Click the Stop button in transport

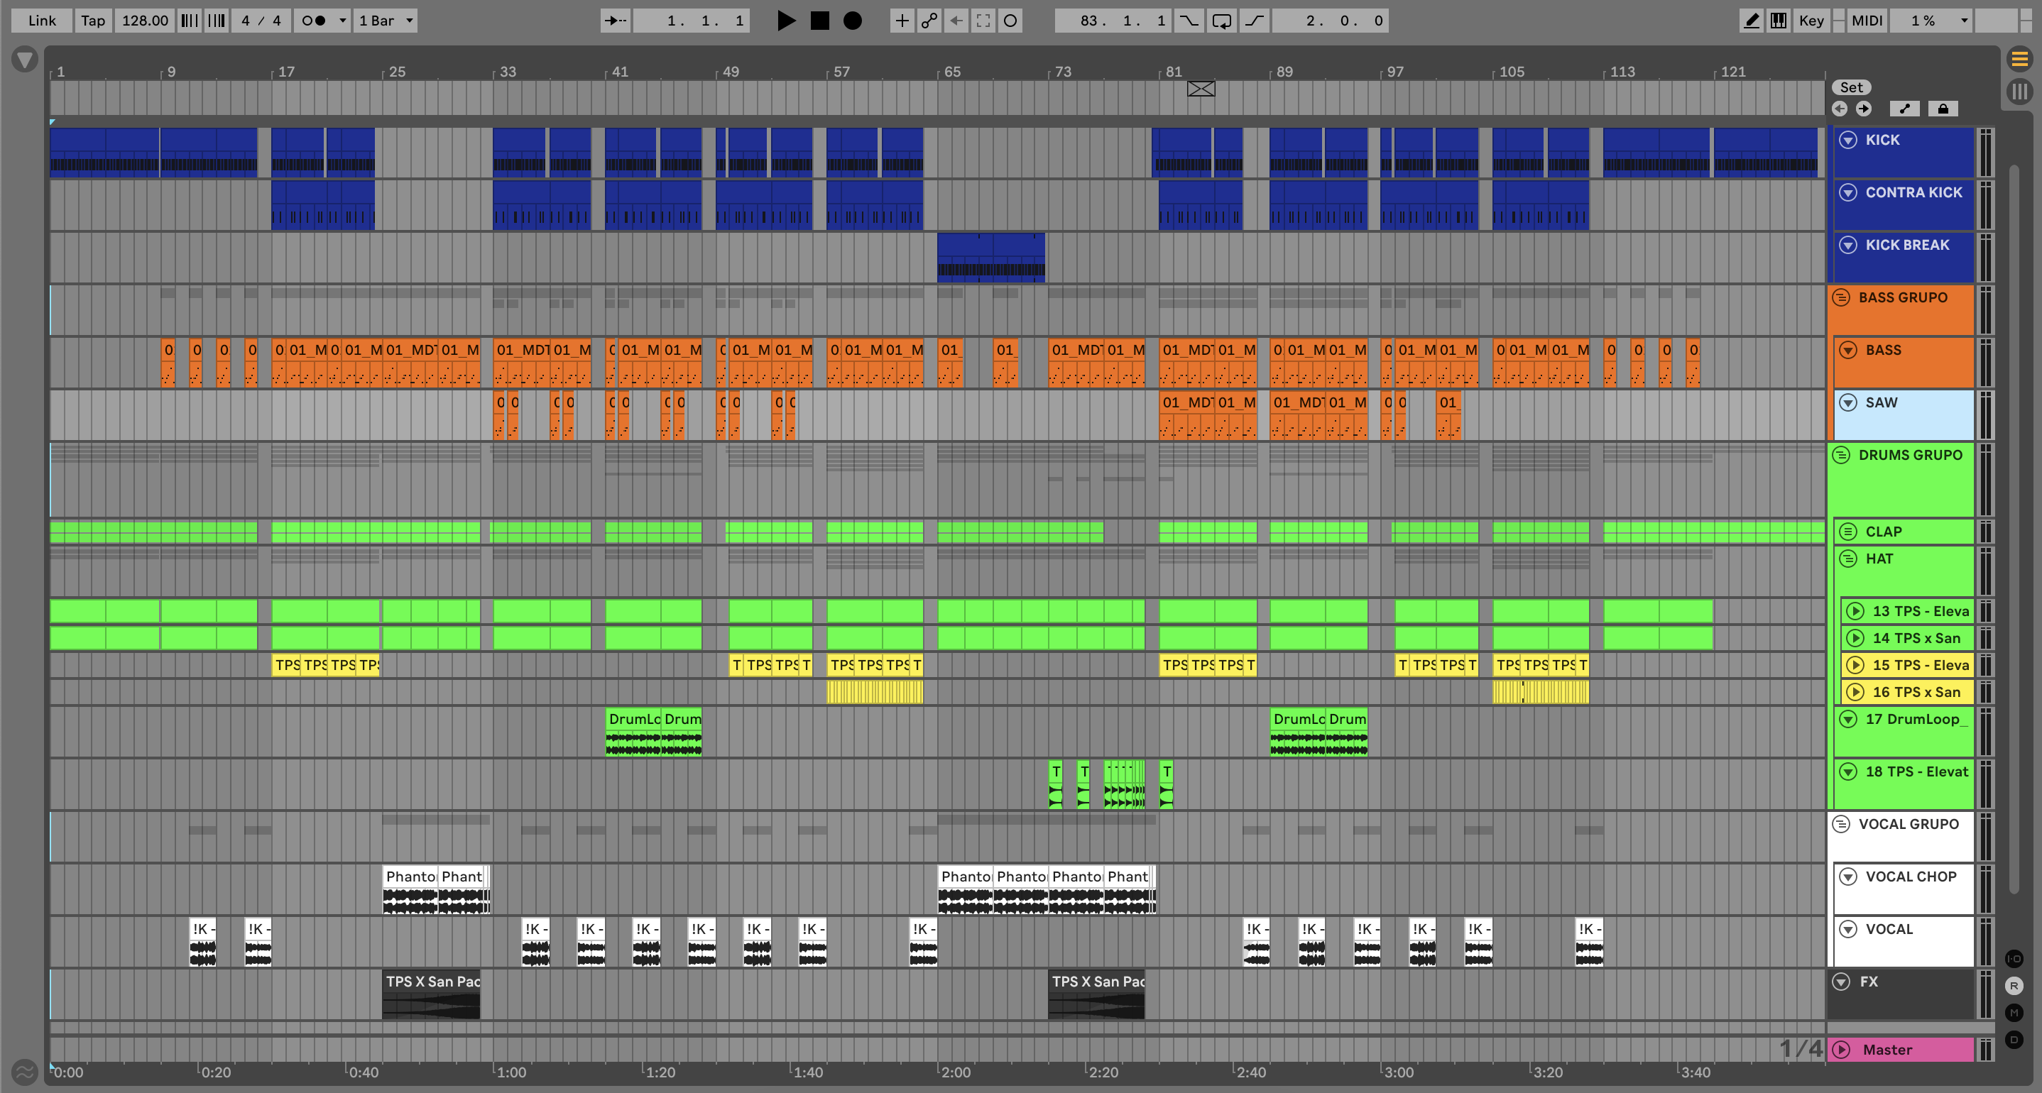click(819, 21)
